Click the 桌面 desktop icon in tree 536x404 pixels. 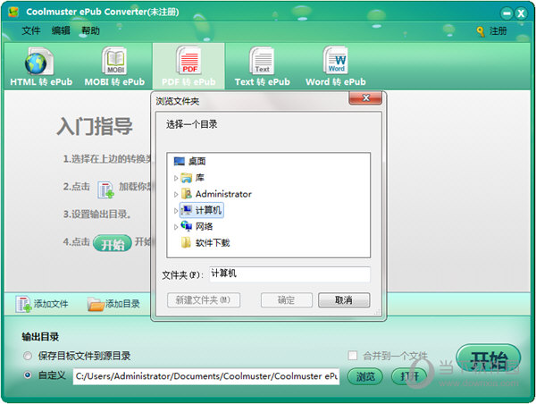pyautogui.click(x=180, y=161)
